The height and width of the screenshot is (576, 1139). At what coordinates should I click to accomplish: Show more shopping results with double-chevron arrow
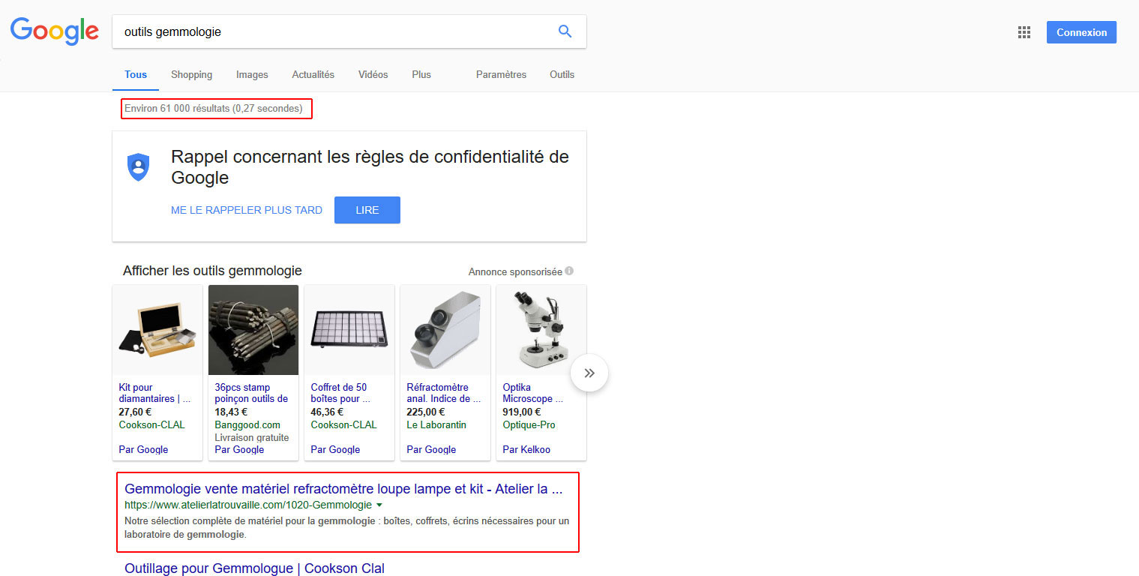point(589,373)
